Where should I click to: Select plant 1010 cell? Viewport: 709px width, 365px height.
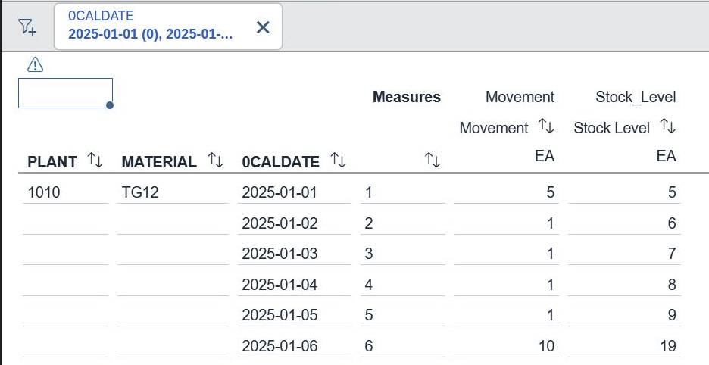[x=44, y=192]
